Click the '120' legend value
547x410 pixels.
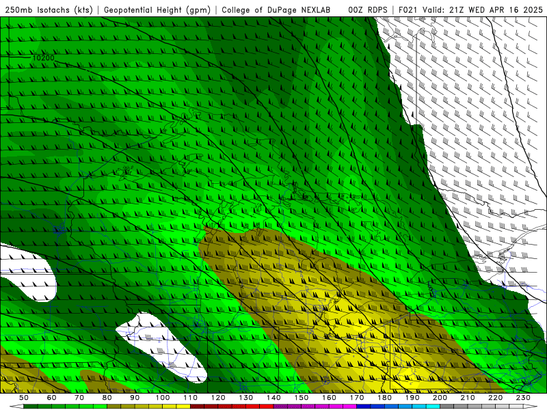coord(218,398)
